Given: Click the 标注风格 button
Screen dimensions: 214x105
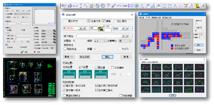Looking at the screenshot, I should pos(85,57).
